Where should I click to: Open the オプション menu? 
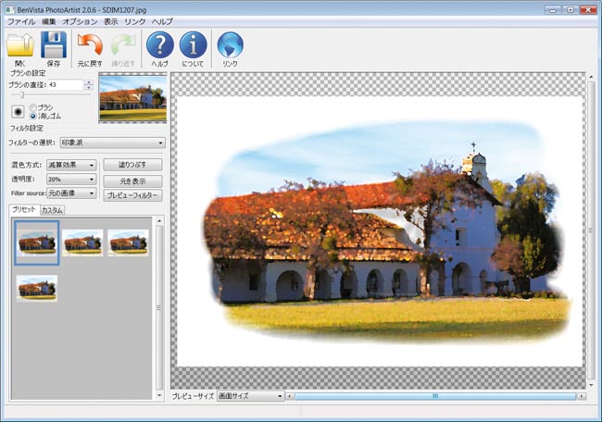pos(80,22)
